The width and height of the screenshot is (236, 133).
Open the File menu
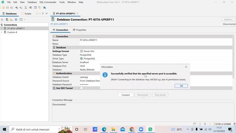point(9,2)
